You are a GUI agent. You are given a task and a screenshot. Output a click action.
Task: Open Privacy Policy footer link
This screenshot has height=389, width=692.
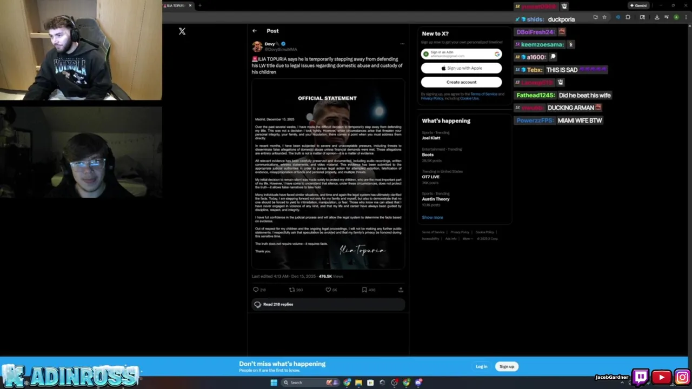460,232
